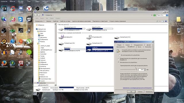Click the Explorer Back navigation button

36,15
